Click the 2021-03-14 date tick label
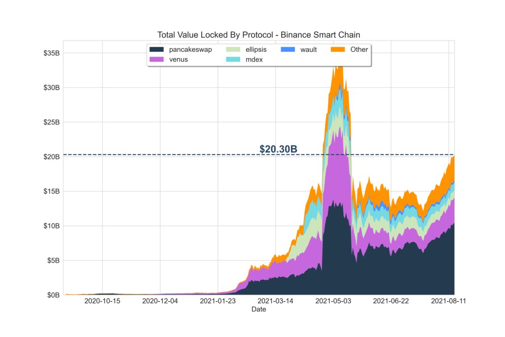Image resolution: width=505 pixels, height=337 pixels. (275, 301)
